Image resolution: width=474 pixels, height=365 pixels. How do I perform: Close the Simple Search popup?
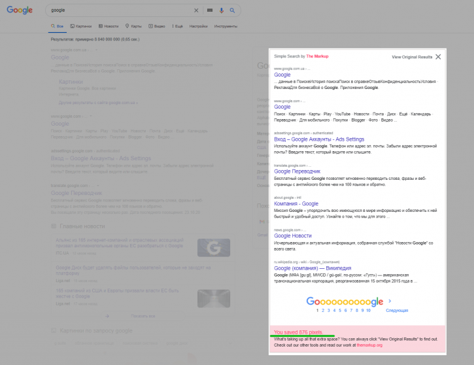click(x=438, y=57)
